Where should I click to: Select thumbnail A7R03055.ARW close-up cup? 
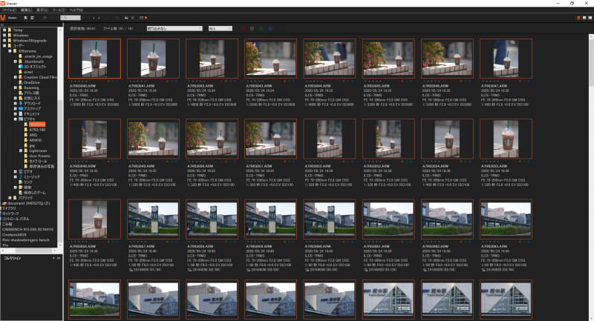pos(506,139)
